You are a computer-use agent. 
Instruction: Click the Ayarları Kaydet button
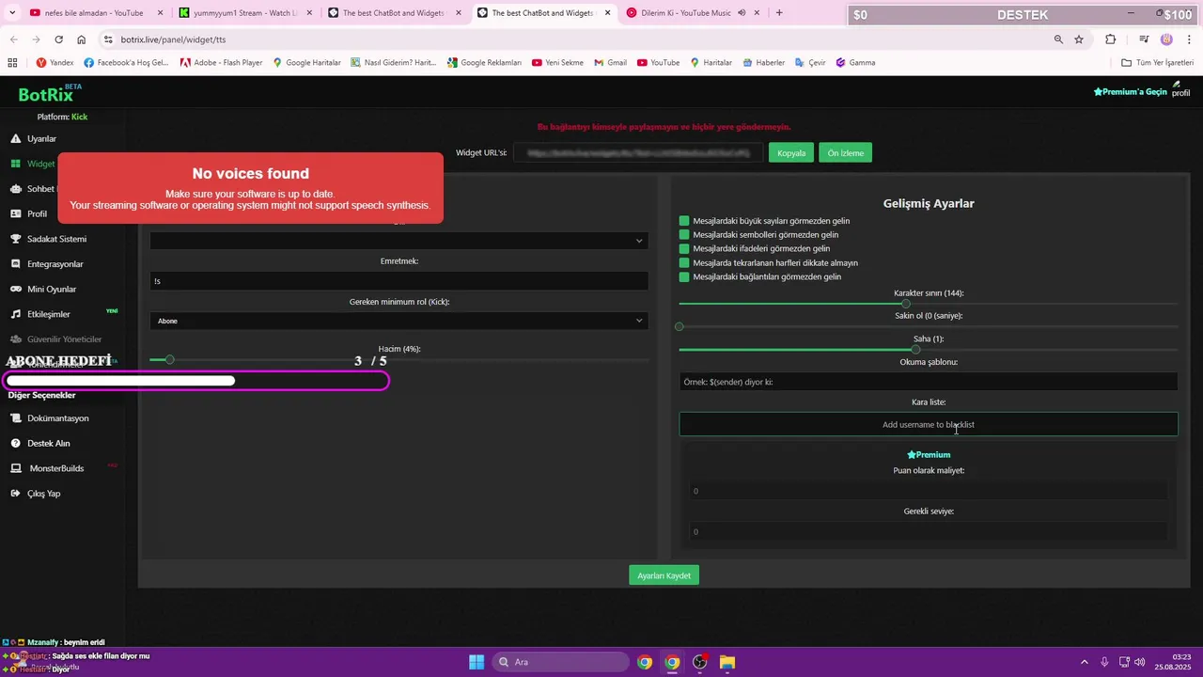click(x=664, y=575)
